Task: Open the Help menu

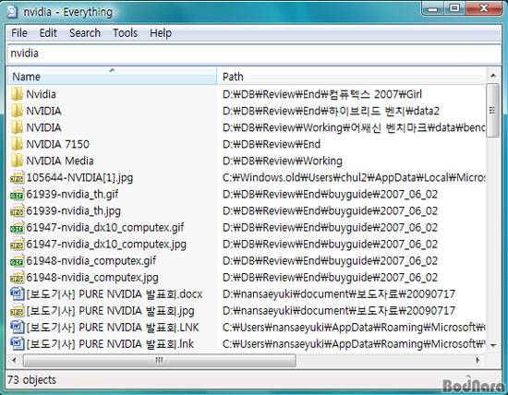Action: tap(161, 32)
